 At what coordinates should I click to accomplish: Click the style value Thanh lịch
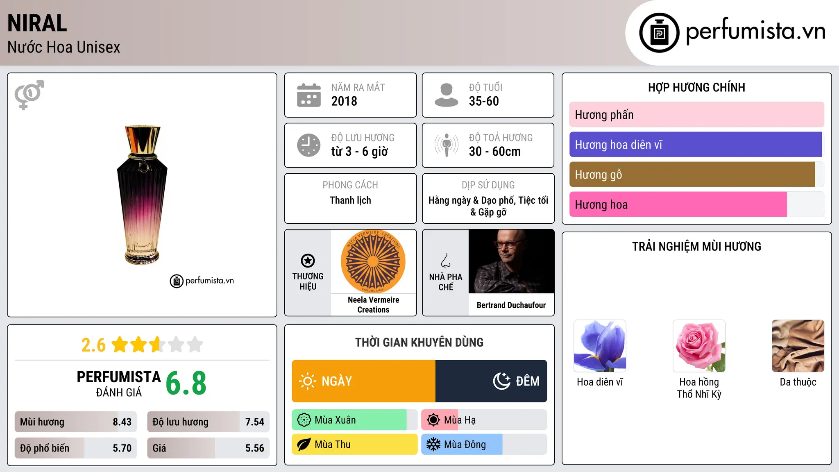350,200
